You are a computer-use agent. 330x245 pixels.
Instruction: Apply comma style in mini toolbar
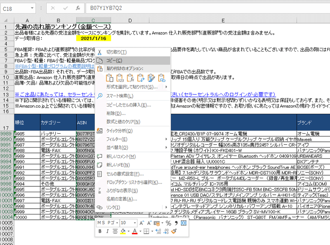click(x=176, y=223)
